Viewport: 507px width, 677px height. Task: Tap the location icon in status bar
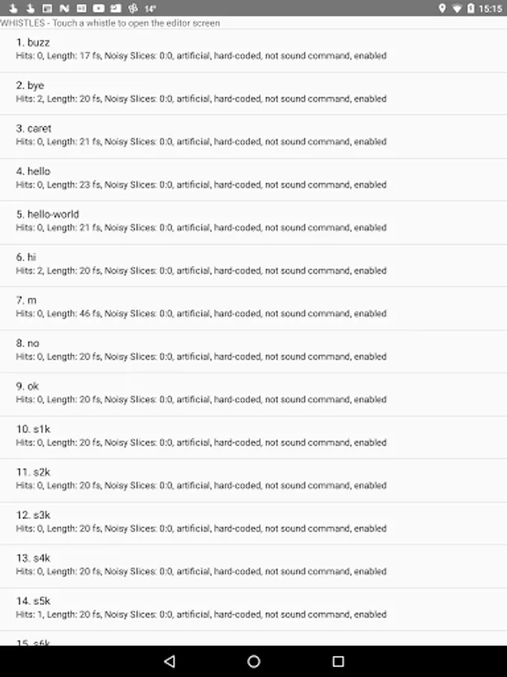click(x=442, y=8)
